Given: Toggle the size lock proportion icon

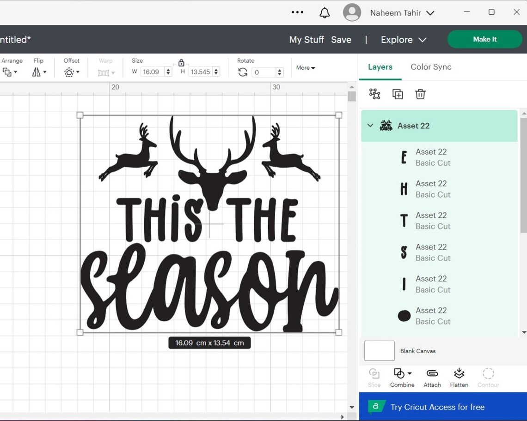Looking at the screenshot, I should click(181, 62).
